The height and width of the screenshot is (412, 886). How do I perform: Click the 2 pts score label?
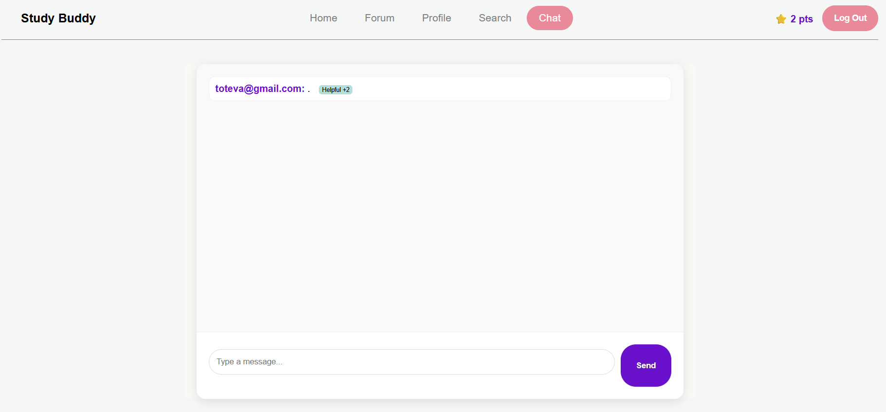[x=801, y=19]
